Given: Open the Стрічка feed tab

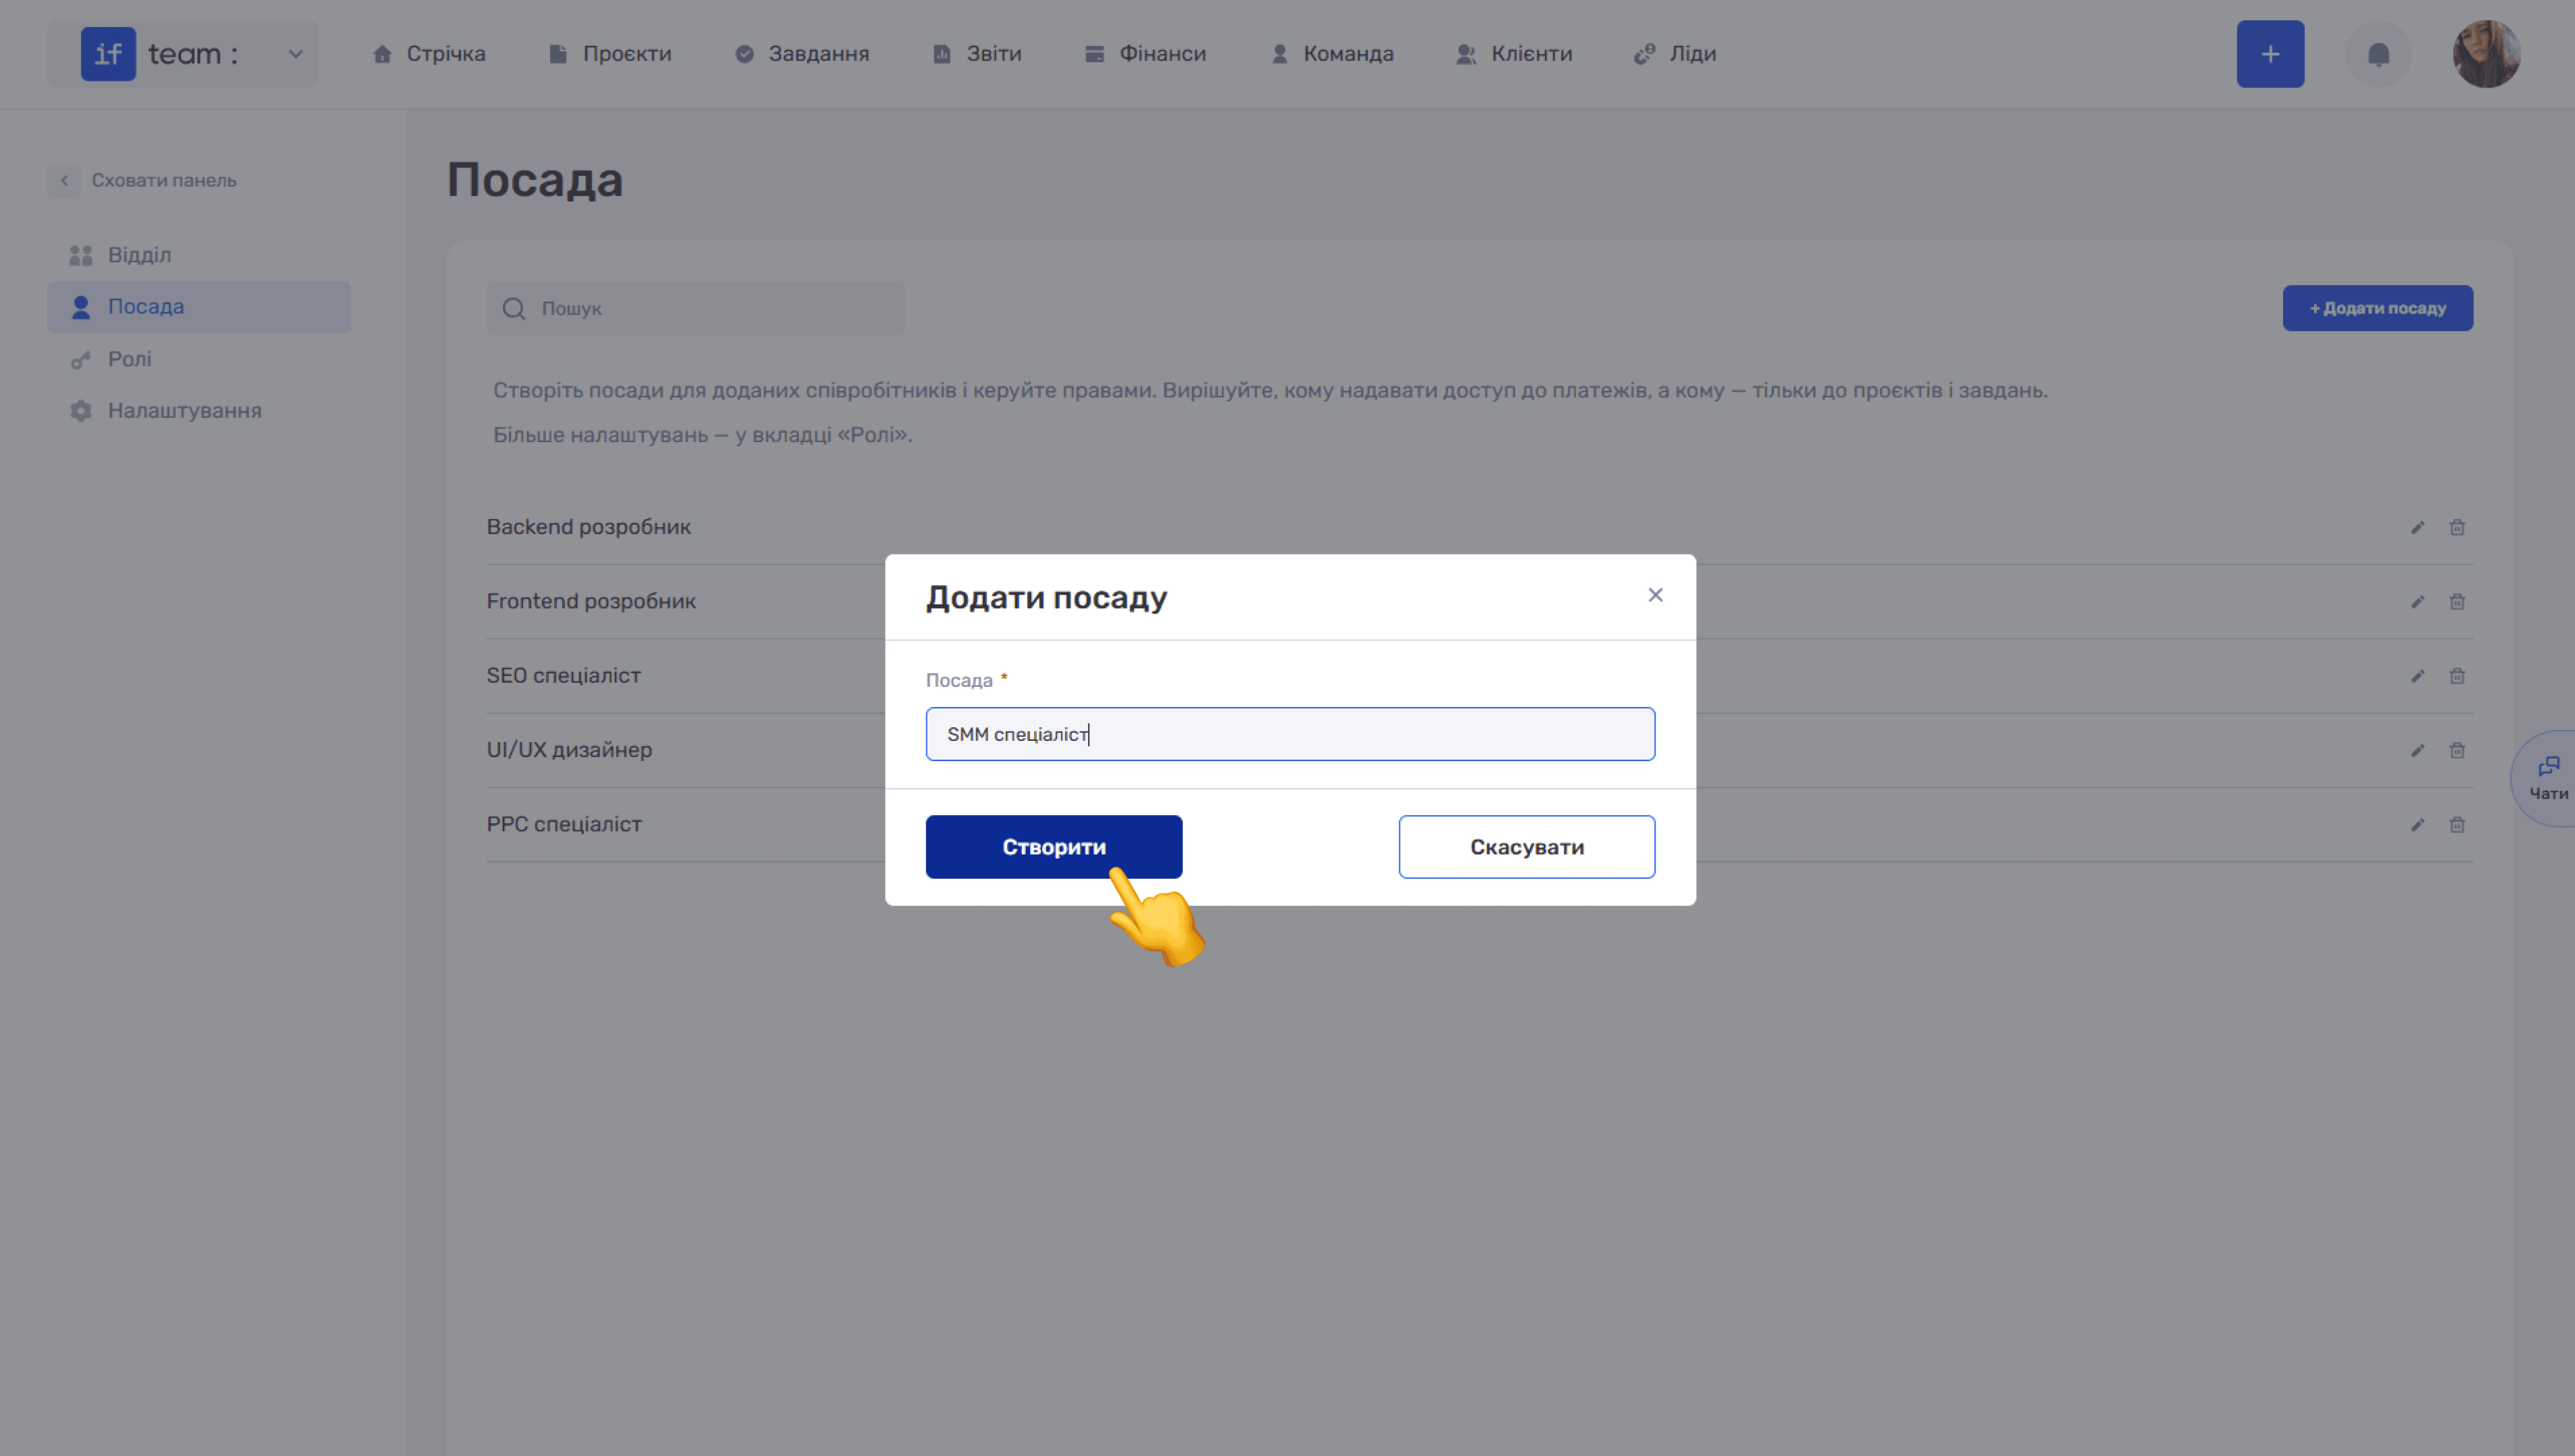Looking at the screenshot, I should click(x=429, y=54).
